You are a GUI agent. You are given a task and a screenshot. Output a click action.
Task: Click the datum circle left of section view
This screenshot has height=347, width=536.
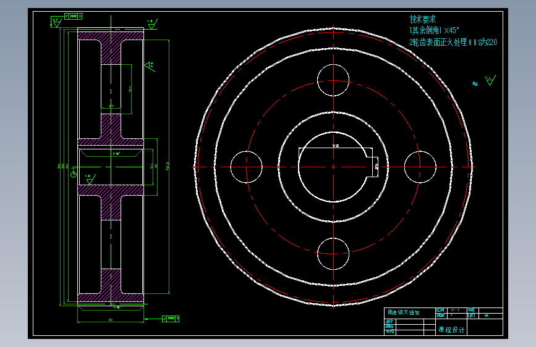[x=74, y=175]
